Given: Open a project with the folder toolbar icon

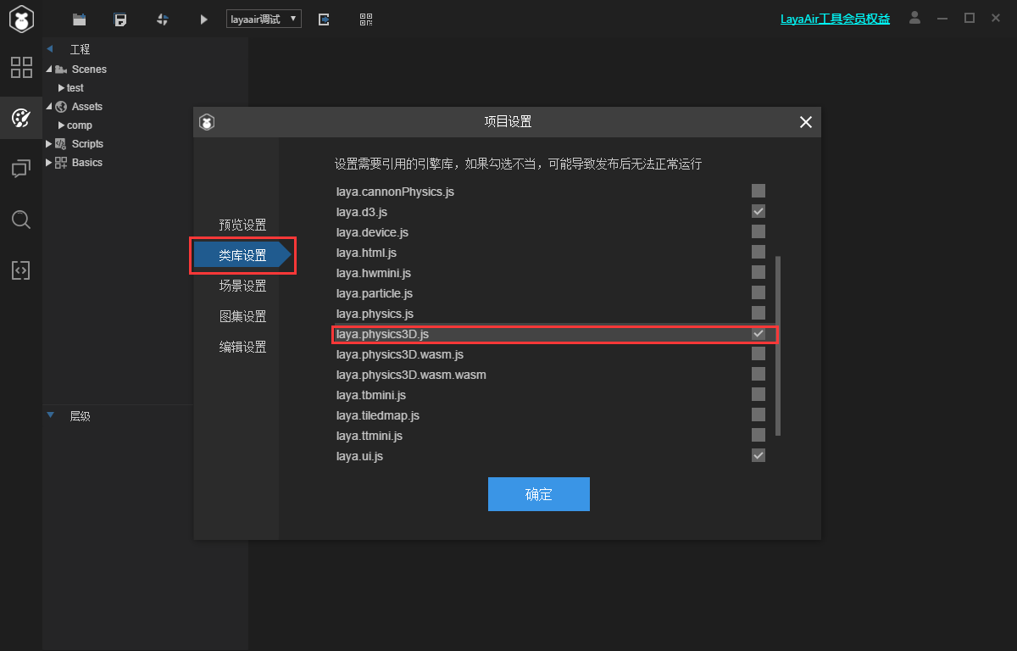Looking at the screenshot, I should pos(80,19).
